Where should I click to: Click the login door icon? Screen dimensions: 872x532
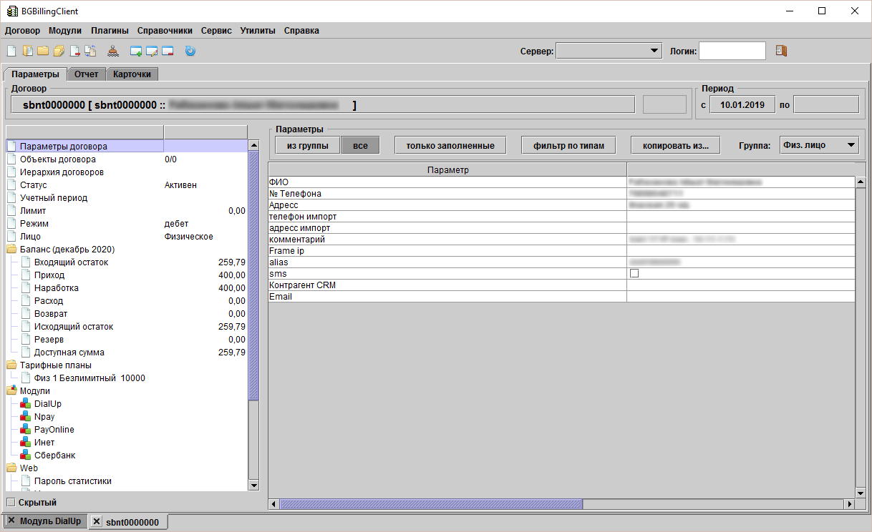coord(781,51)
